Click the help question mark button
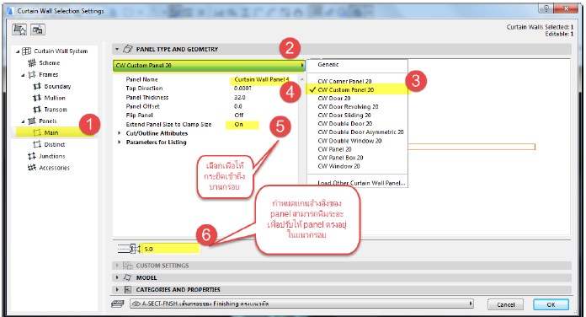586x317 pixels. (x=546, y=8)
